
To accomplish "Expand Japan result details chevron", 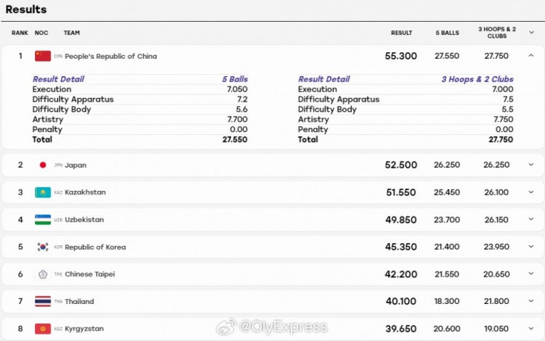I will pyautogui.click(x=530, y=165).
